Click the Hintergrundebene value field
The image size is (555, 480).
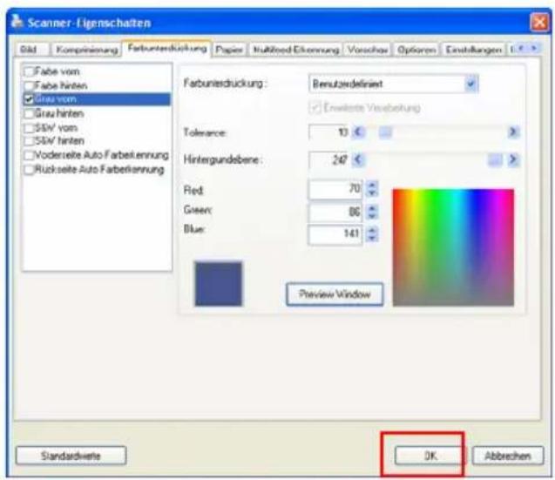click(329, 160)
